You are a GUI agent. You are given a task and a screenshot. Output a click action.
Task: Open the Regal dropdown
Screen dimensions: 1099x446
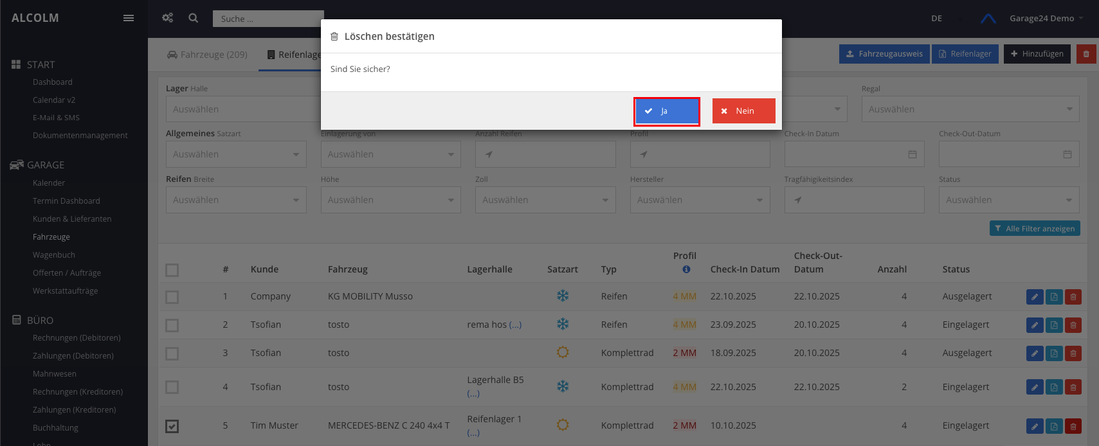click(x=970, y=109)
